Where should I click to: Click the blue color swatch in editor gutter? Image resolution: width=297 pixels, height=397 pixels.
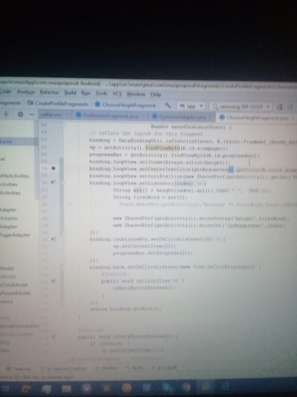[52, 168]
